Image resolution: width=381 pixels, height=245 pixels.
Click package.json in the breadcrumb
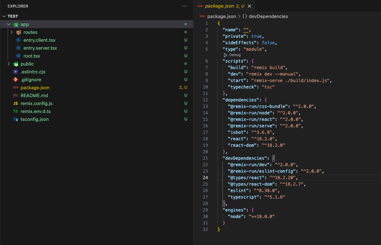click(x=222, y=16)
